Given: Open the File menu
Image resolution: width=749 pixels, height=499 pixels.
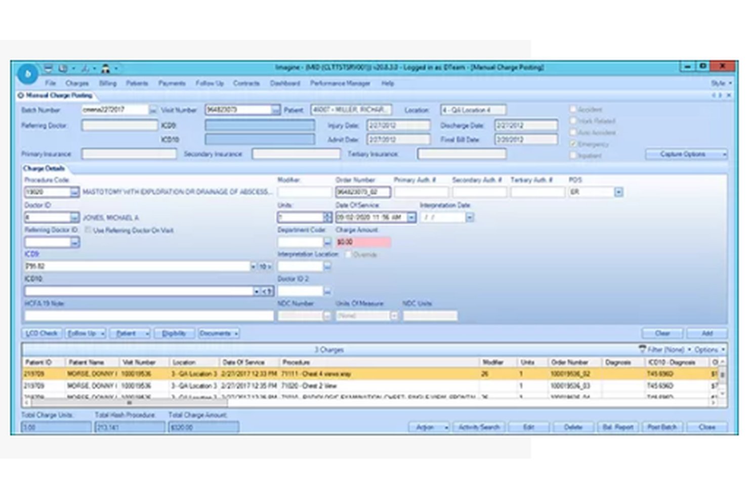Looking at the screenshot, I should click(x=51, y=83).
